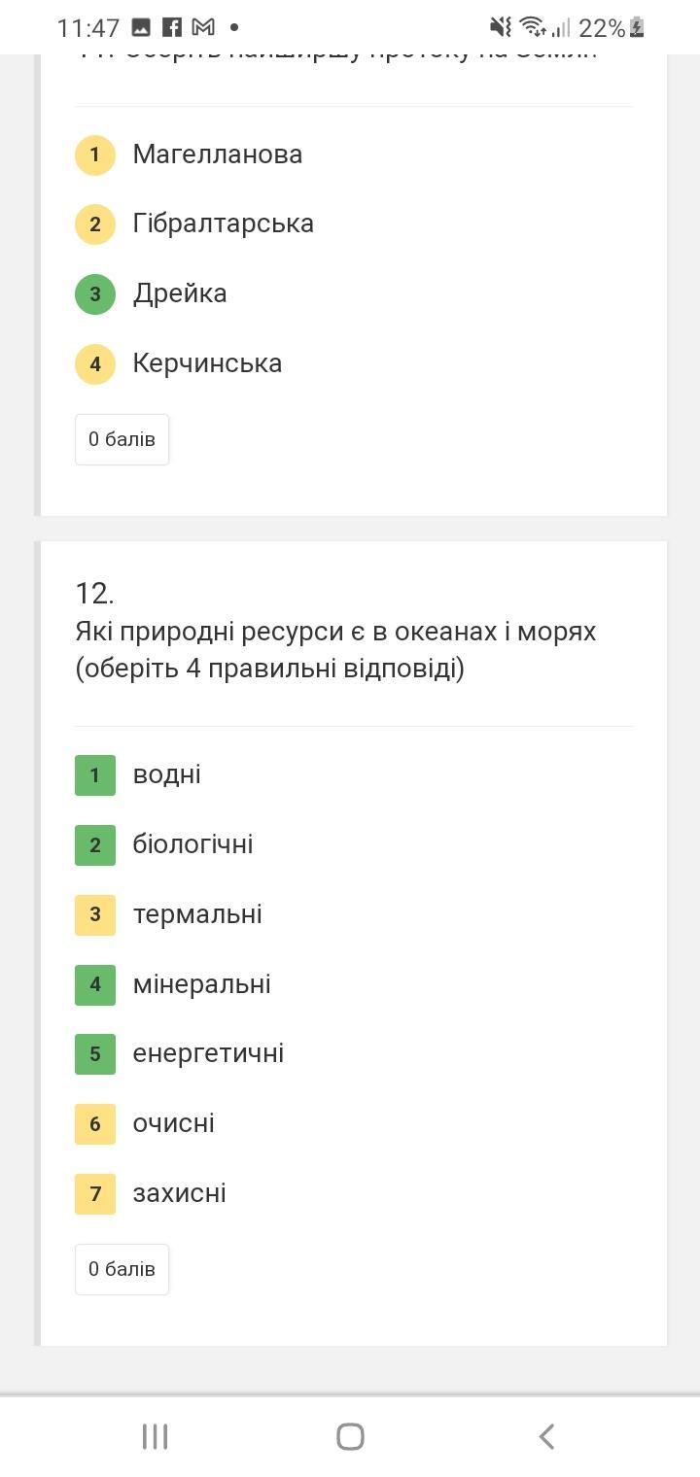
Task: Go back using the navigation bar arrow
Action: [x=546, y=1436]
